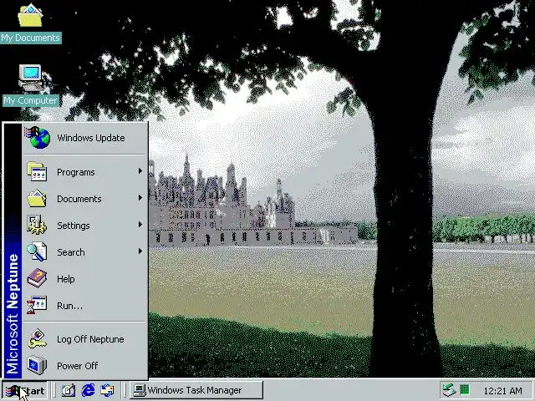Switch to Windows Task Manager taskbar button
535x401 pixels.
coord(196,390)
